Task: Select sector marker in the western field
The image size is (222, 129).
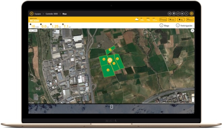Action: (x=104, y=59)
